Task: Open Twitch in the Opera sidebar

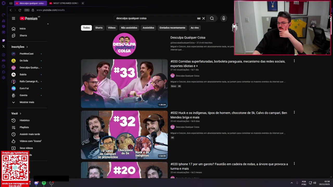Action: coord(3,41)
